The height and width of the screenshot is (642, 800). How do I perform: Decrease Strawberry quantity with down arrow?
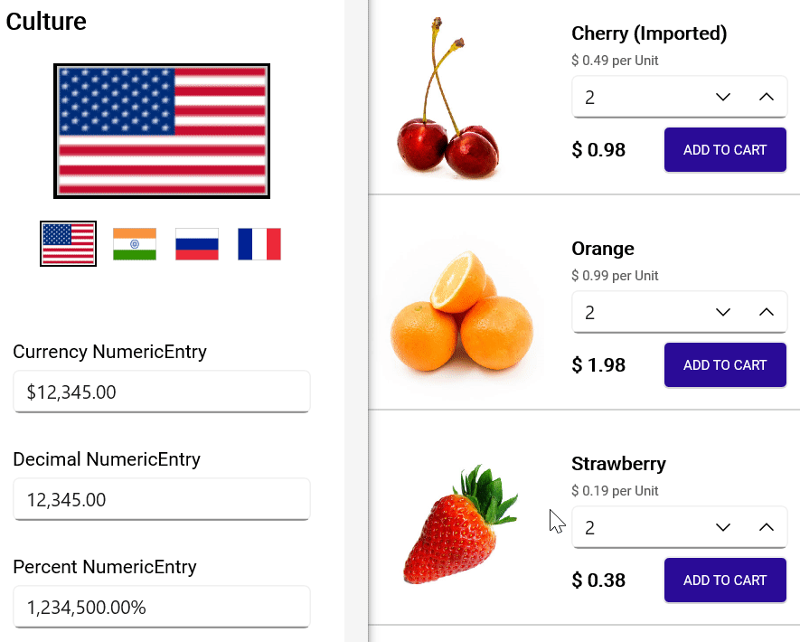click(x=722, y=528)
